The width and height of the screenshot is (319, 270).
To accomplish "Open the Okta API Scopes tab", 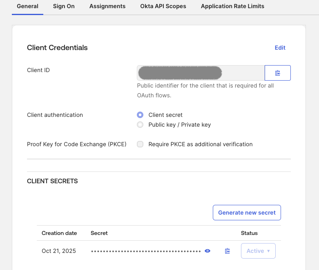I will 163,6.
